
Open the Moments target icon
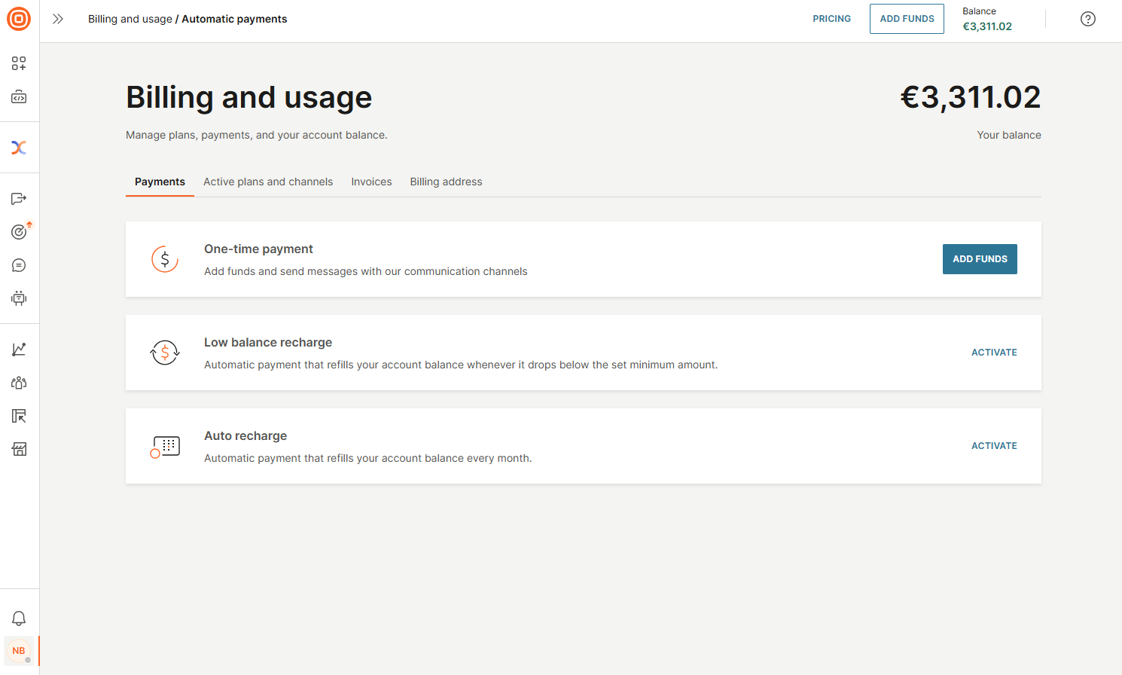19,232
